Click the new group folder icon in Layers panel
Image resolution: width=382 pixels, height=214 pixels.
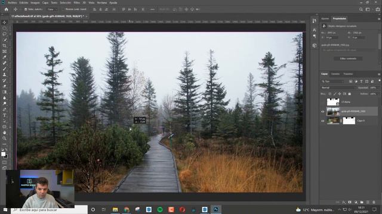pyautogui.click(x=362, y=202)
